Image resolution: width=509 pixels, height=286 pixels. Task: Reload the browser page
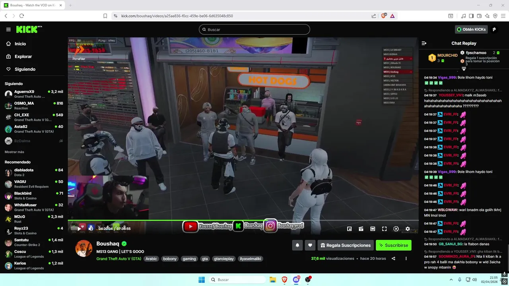(21, 16)
